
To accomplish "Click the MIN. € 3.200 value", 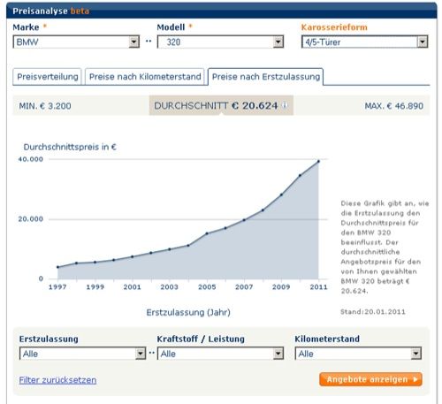I will [45, 106].
